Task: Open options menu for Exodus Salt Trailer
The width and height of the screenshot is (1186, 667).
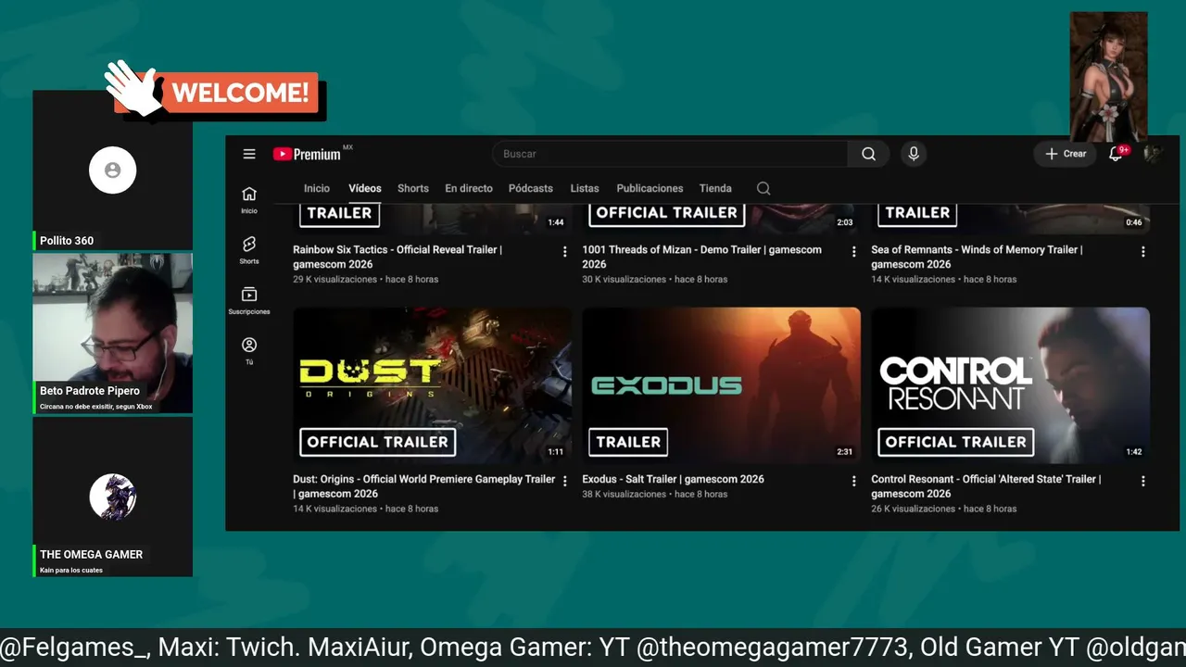Action: pos(854,481)
